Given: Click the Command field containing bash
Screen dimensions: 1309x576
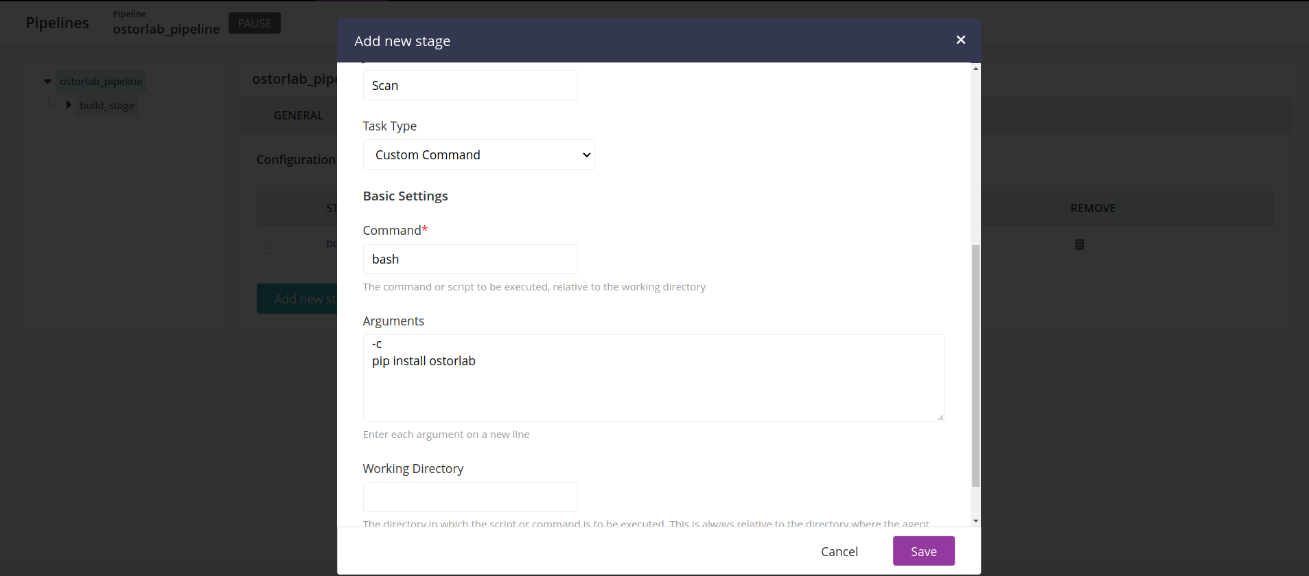Looking at the screenshot, I should (470, 260).
